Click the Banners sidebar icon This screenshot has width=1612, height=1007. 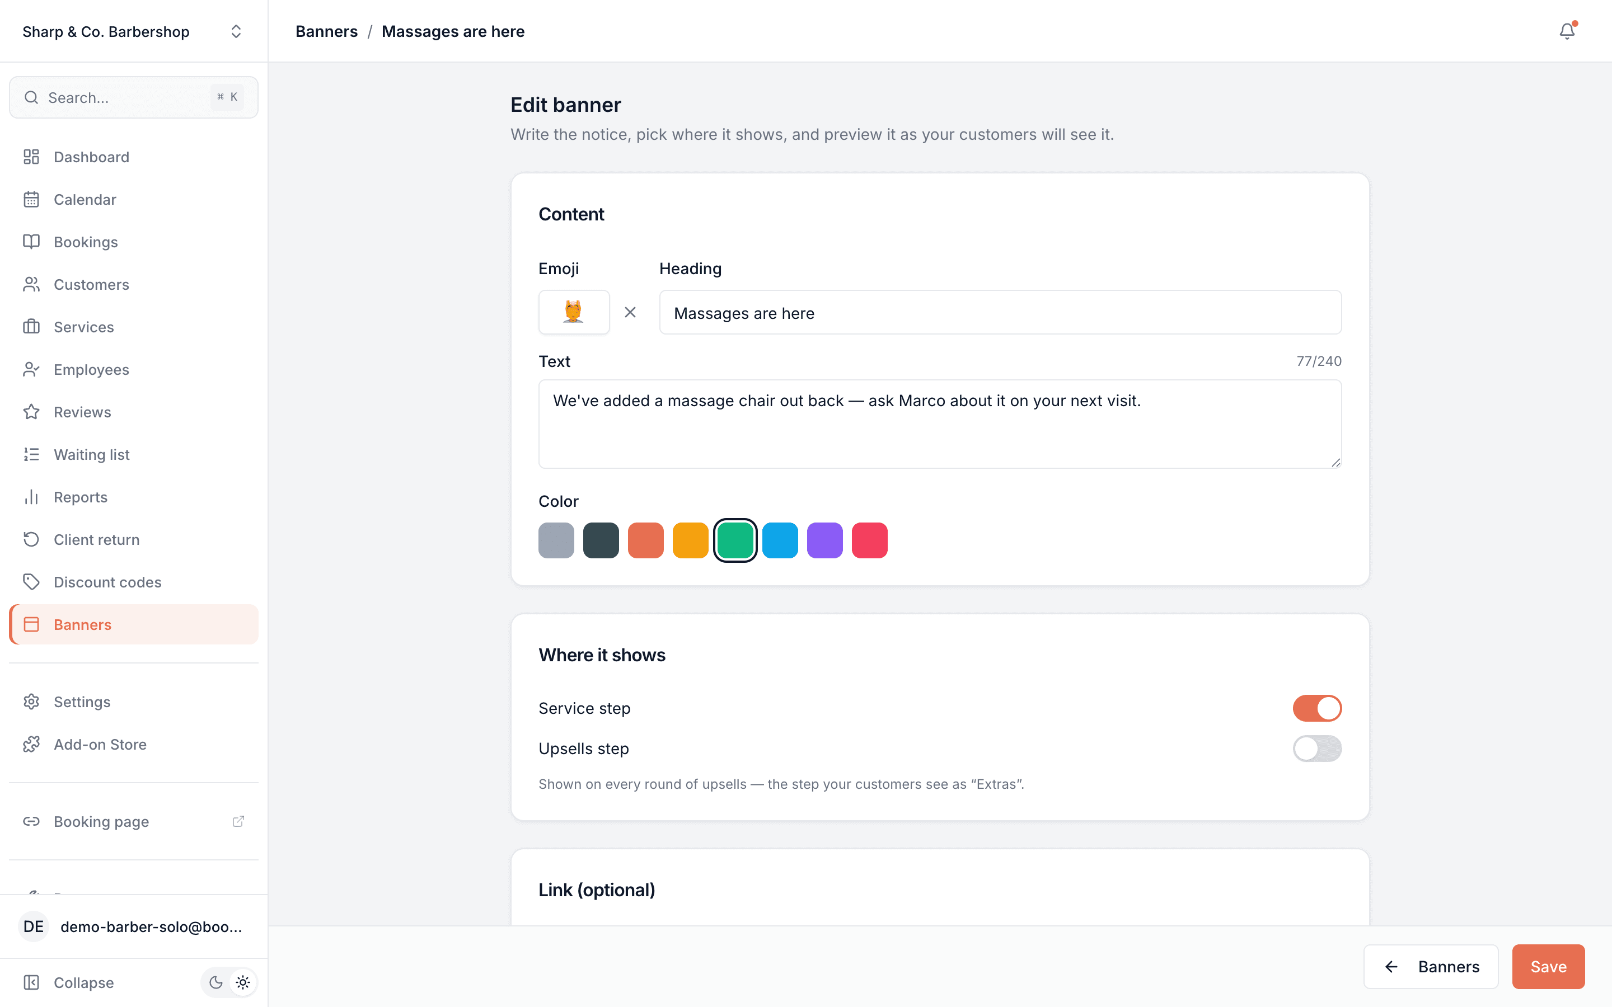31,625
